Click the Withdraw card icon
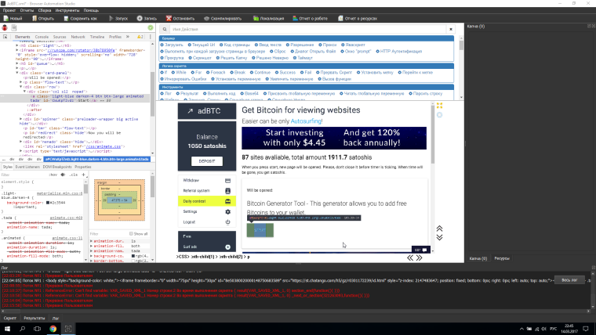 pos(227,180)
